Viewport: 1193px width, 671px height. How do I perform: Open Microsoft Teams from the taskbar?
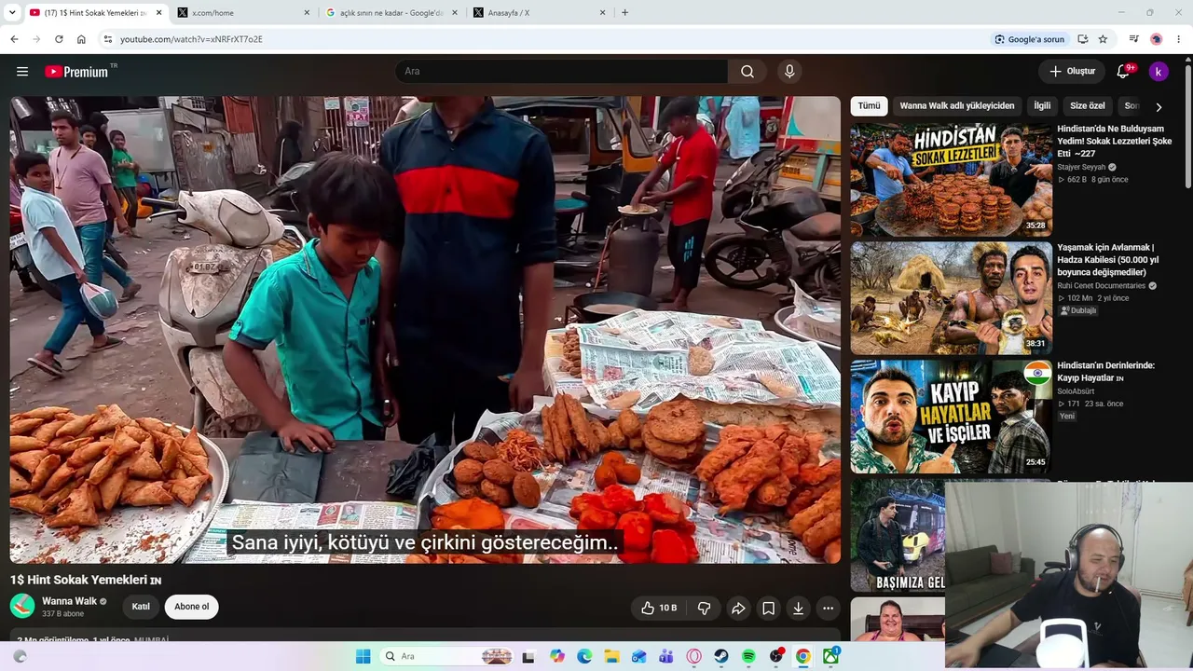tap(666, 656)
